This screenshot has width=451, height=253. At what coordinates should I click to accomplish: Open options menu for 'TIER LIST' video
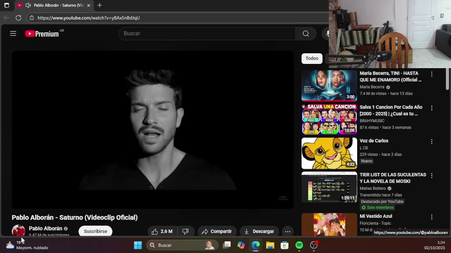tap(432, 175)
